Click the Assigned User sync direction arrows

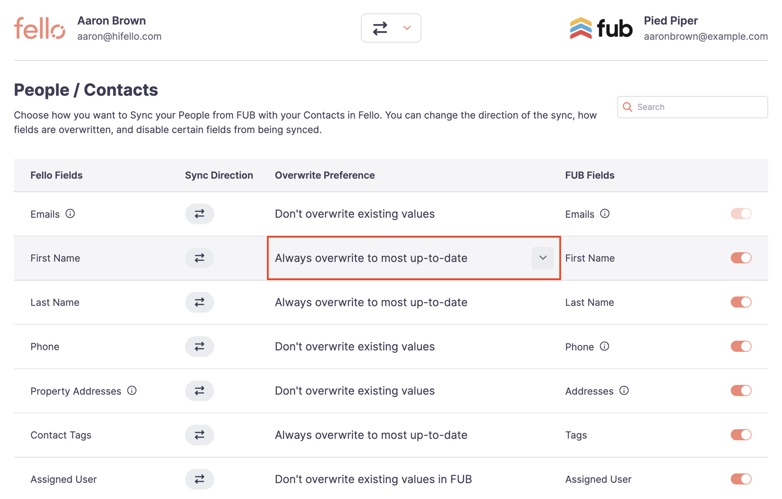(199, 479)
